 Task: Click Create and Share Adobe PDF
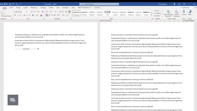pos(168,13)
